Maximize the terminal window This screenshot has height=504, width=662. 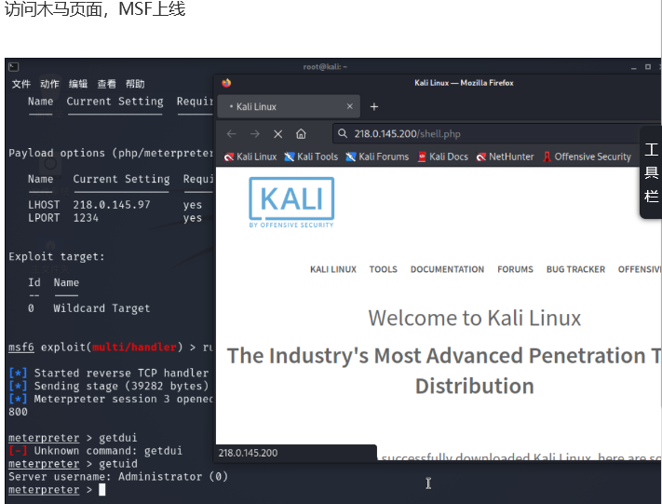(648, 67)
